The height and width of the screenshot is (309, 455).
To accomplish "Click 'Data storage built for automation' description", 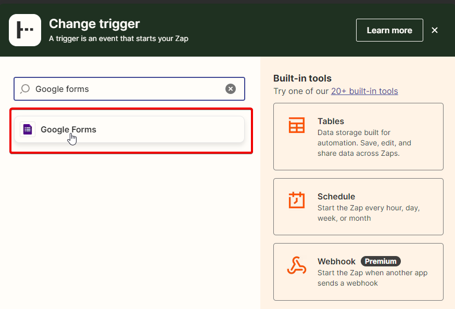I will click(x=364, y=143).
